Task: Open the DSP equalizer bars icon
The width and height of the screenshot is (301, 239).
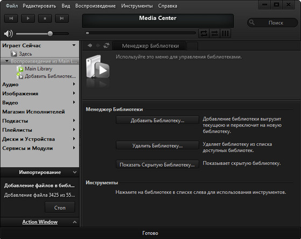Action: click(226, 33)
